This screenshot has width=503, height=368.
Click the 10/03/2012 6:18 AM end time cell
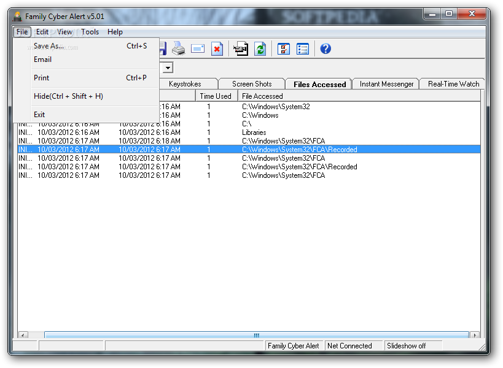[149, 141]
